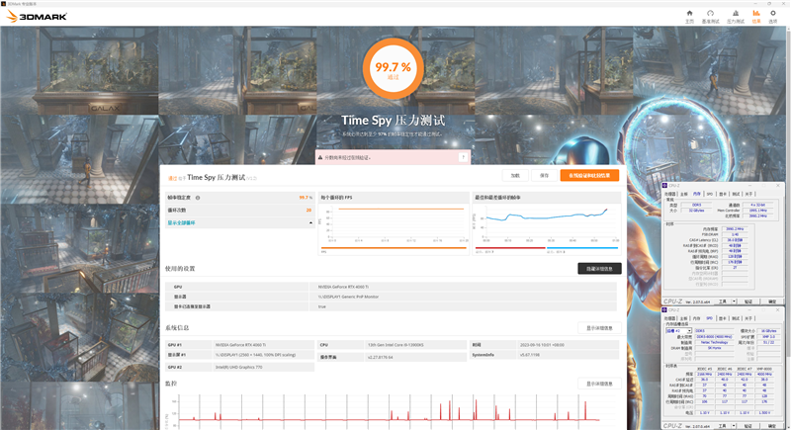Click the 3DMark logo
The height and width of the screenshot is (430, 791).
coord(37,16)
